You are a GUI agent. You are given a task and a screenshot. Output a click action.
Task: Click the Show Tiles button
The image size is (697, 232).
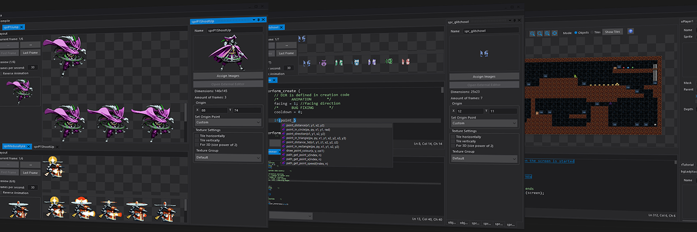pos(612,32)
